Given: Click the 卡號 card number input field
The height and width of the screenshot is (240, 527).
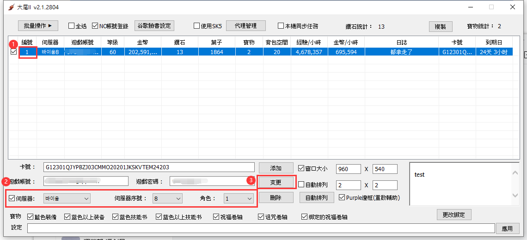Looking at the screenshot, I should point(149,167).
